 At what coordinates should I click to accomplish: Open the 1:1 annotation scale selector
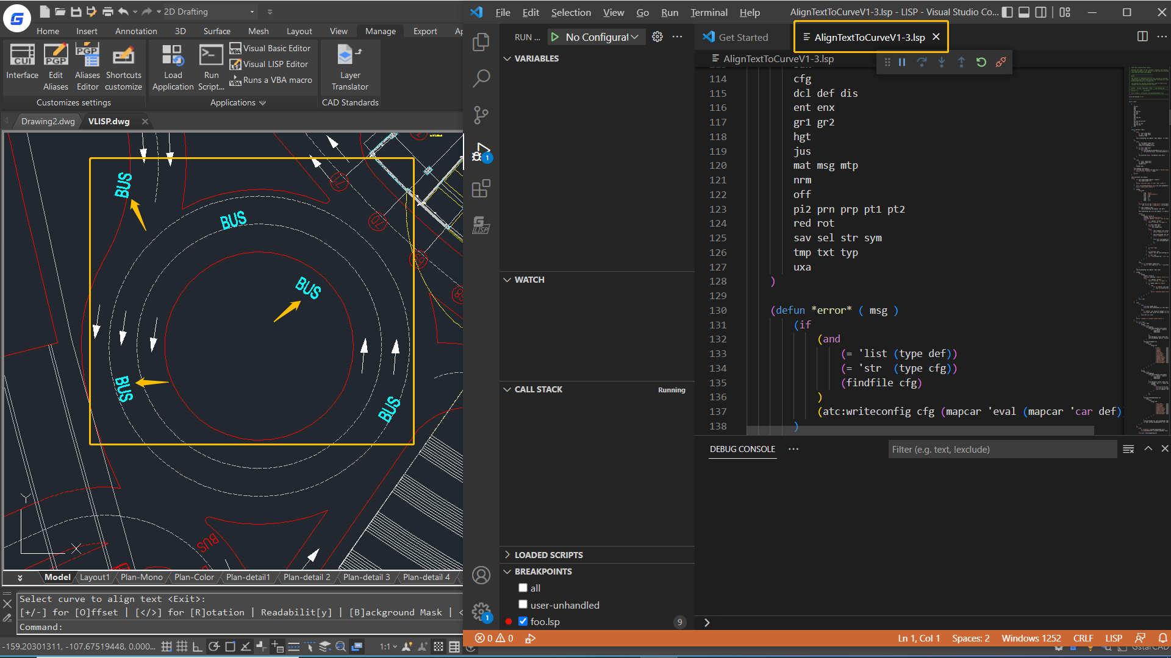[388, 647]
